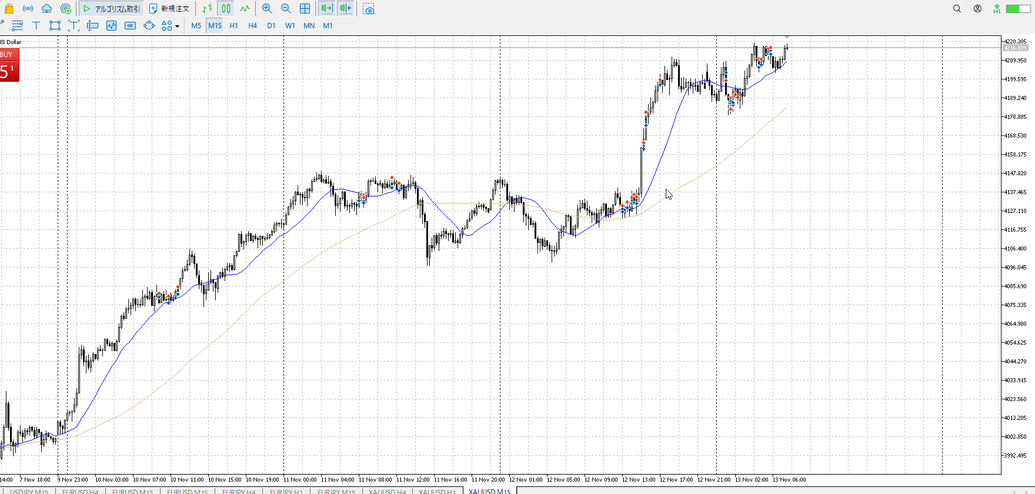Select the text label drawing tool
Viewport: 1035px width, 494px height.
(36, 25)
